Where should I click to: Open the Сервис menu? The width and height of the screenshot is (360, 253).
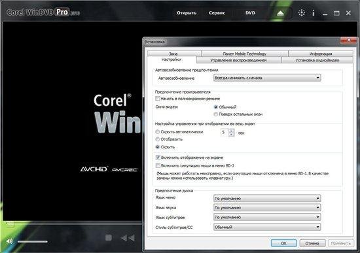tap(217, 13)
